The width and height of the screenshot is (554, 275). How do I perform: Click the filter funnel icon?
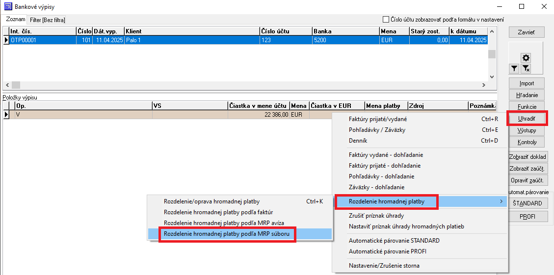click(x=514, y=69)
